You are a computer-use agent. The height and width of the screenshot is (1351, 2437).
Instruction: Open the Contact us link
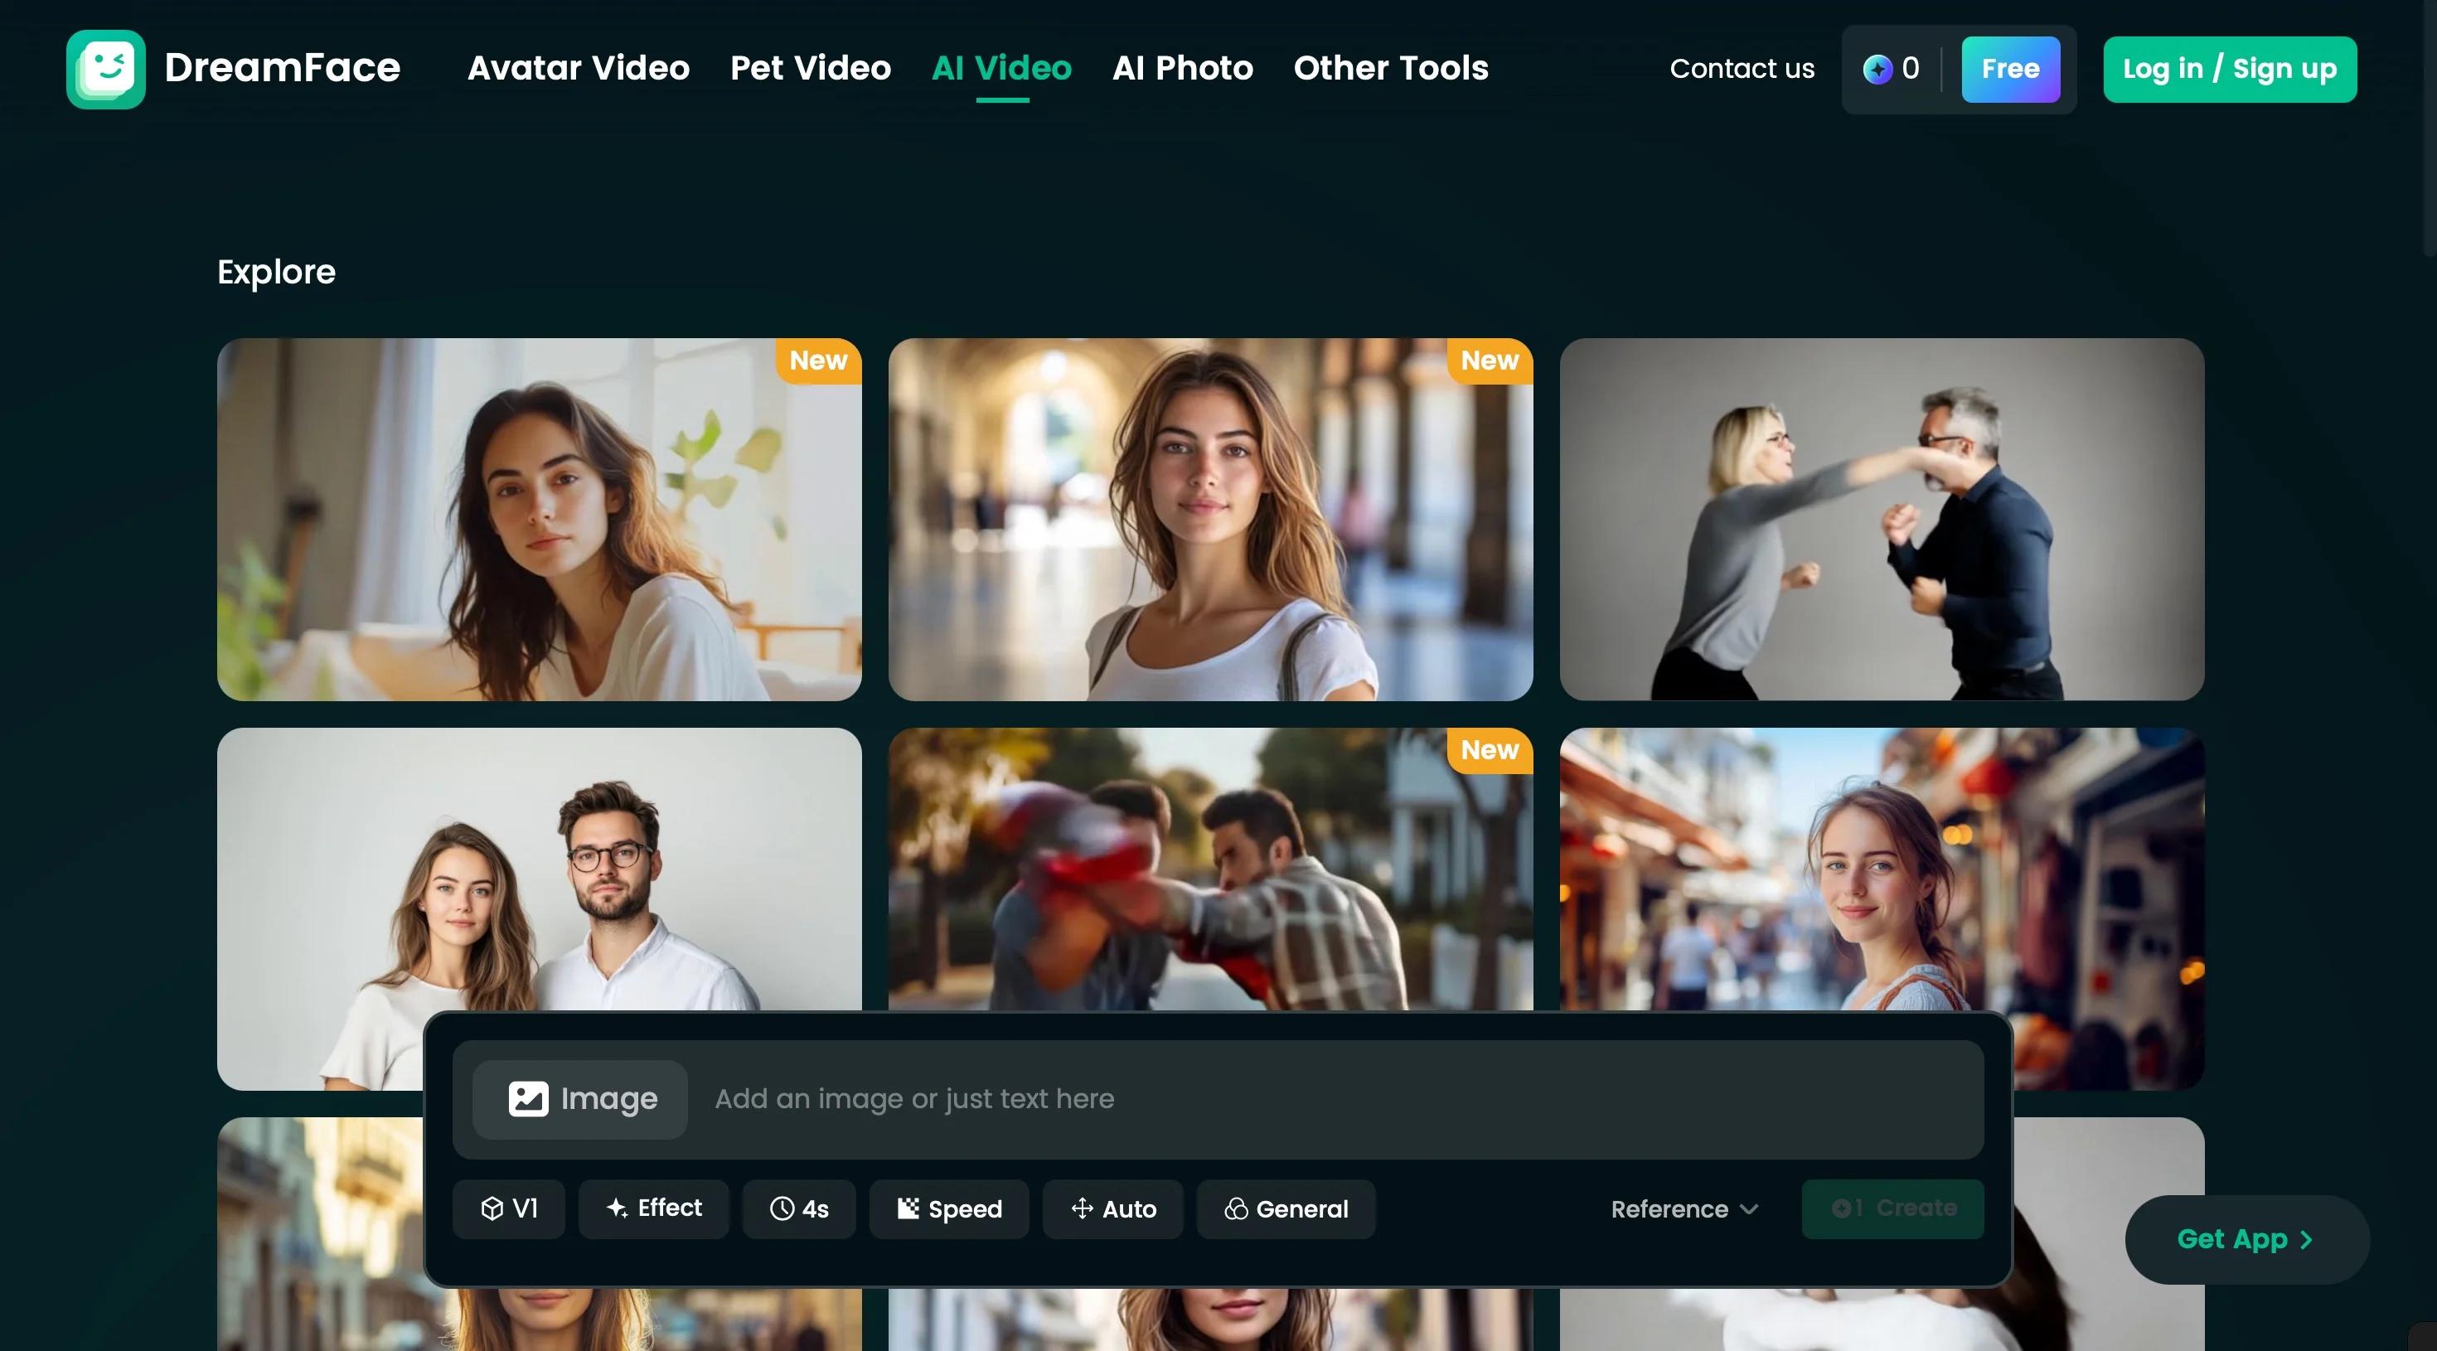click(1742, 68)
